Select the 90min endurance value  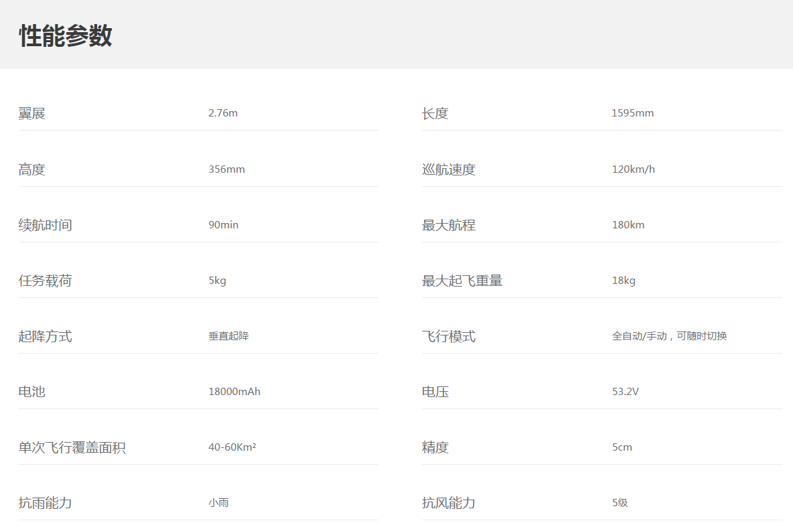click(223, 225)
